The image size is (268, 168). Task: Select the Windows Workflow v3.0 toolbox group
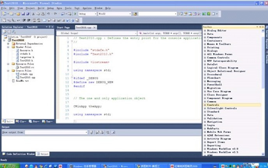click(222, 149)
